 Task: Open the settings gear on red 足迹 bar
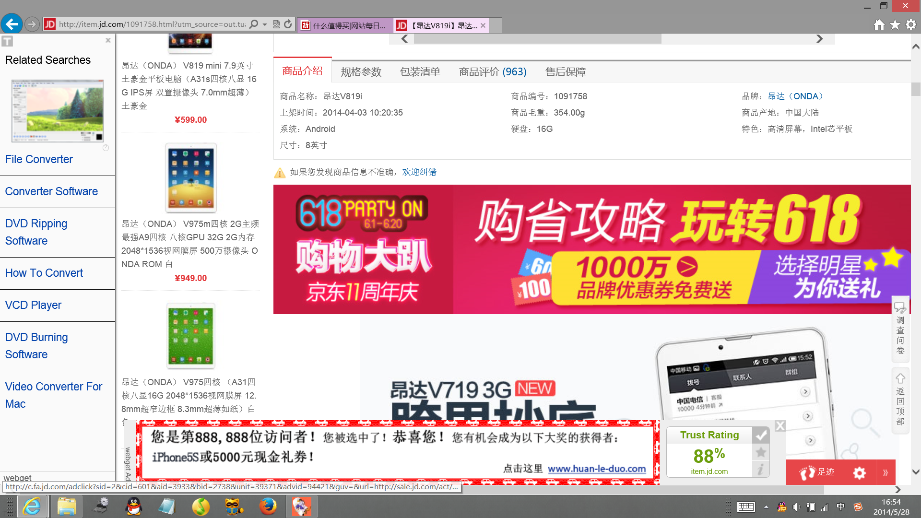click(x=859, y=473)
